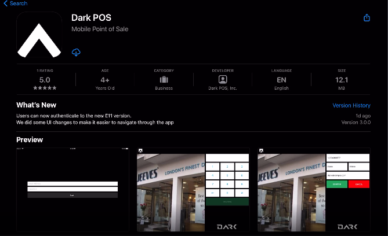Screen dimensions: 388x236
Task: Tap the Business category briefcase icon
Action: (x=164, y=79)
